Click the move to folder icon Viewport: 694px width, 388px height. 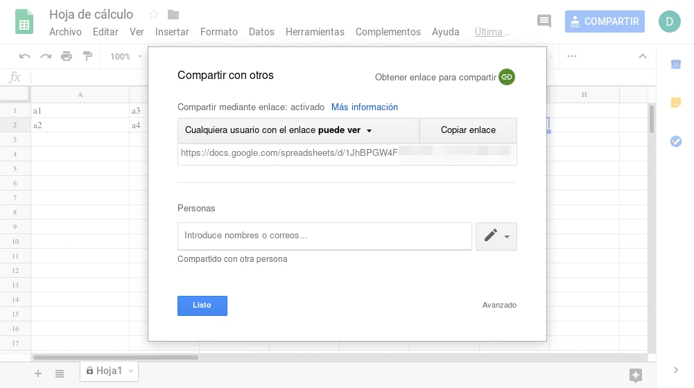173,15
